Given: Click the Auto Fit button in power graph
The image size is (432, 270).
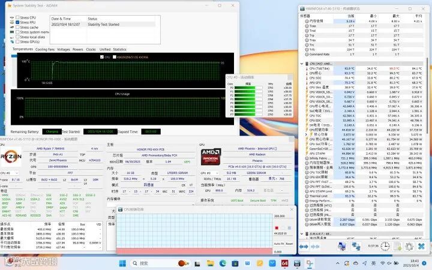Looking at the screenshot, I should click(279, 244).
